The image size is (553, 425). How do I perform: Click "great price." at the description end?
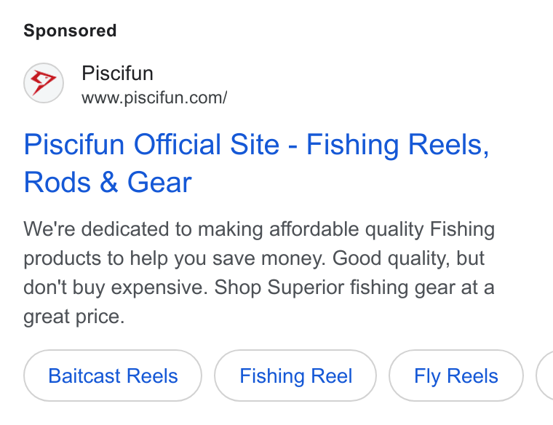pyautogui.click(x=74, y=317)
